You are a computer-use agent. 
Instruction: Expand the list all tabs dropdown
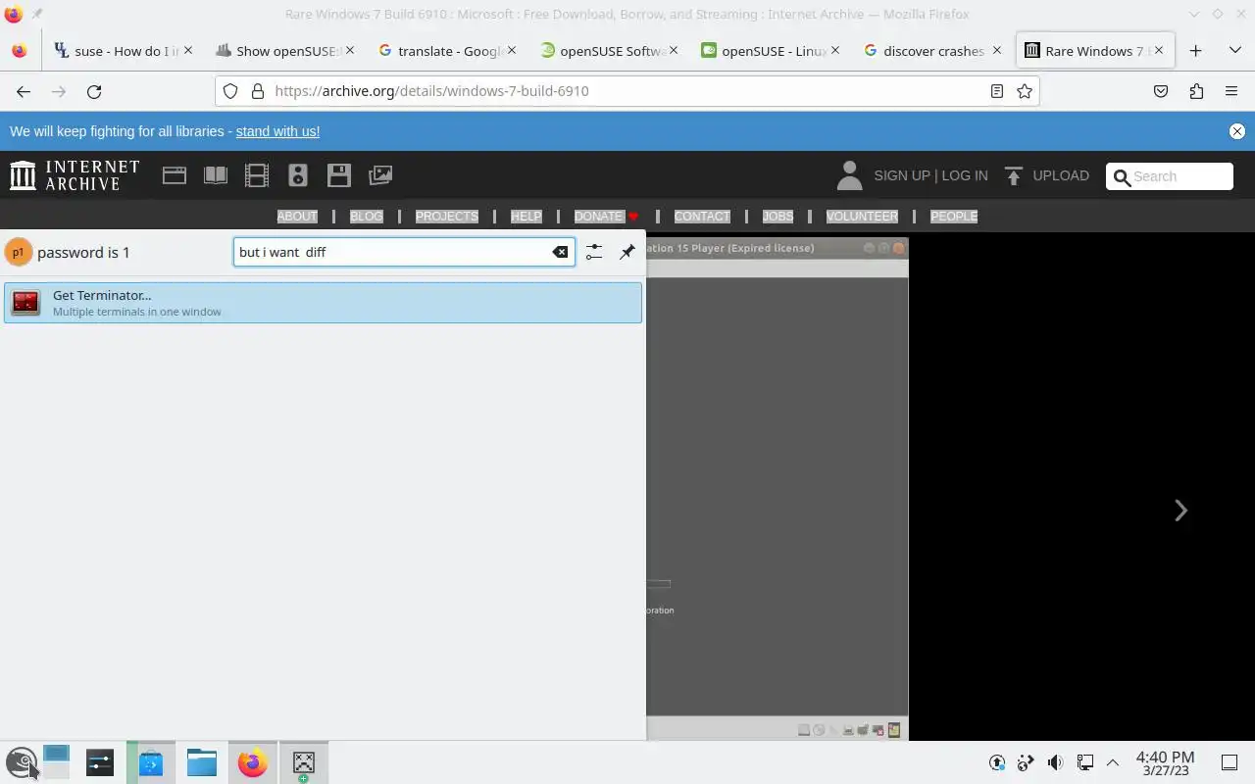(1234, 51)
